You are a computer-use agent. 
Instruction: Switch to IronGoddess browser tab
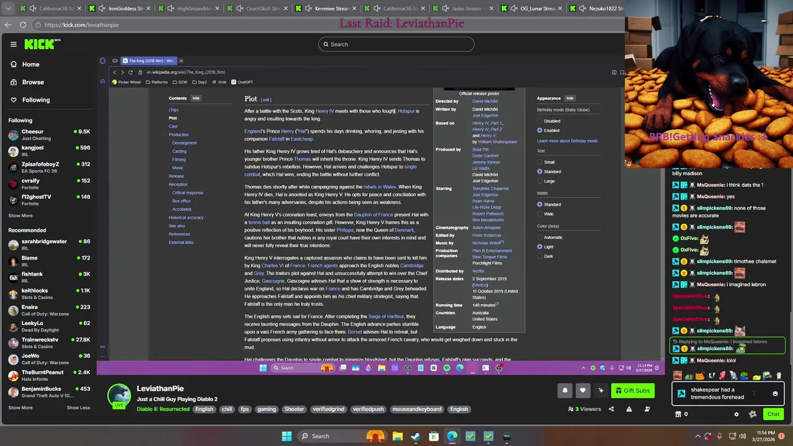tap(121, 8)
